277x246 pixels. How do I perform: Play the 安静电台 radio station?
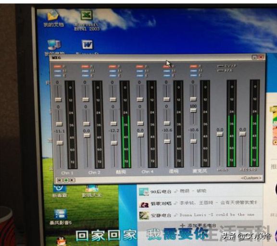coord(161,215)
